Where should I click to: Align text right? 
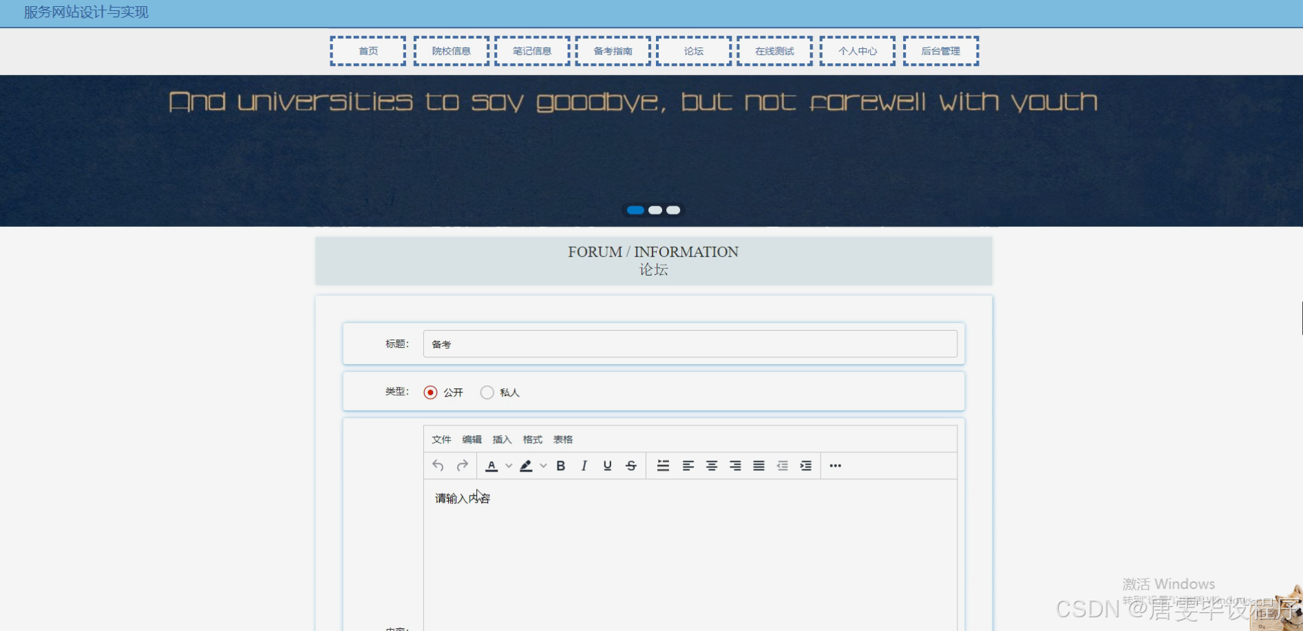point(735,465)
